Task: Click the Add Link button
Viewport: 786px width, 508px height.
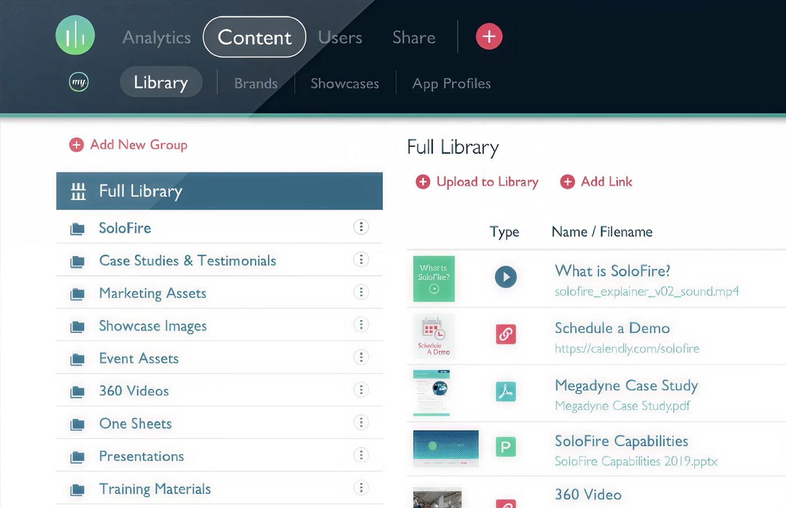Action: (606, 182)
